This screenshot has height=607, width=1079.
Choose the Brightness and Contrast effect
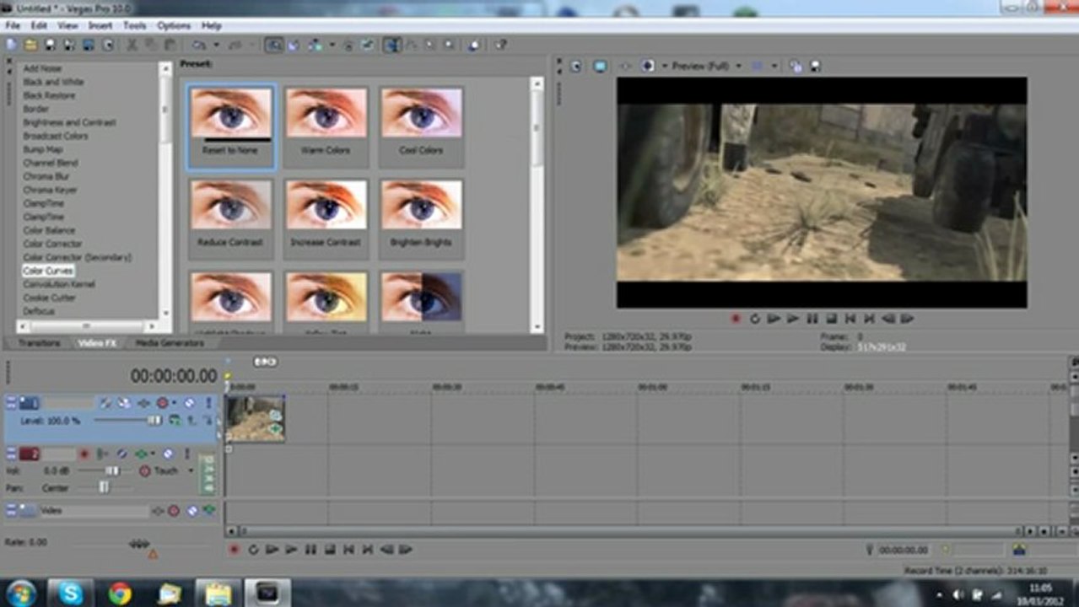(x=69, y=122)
